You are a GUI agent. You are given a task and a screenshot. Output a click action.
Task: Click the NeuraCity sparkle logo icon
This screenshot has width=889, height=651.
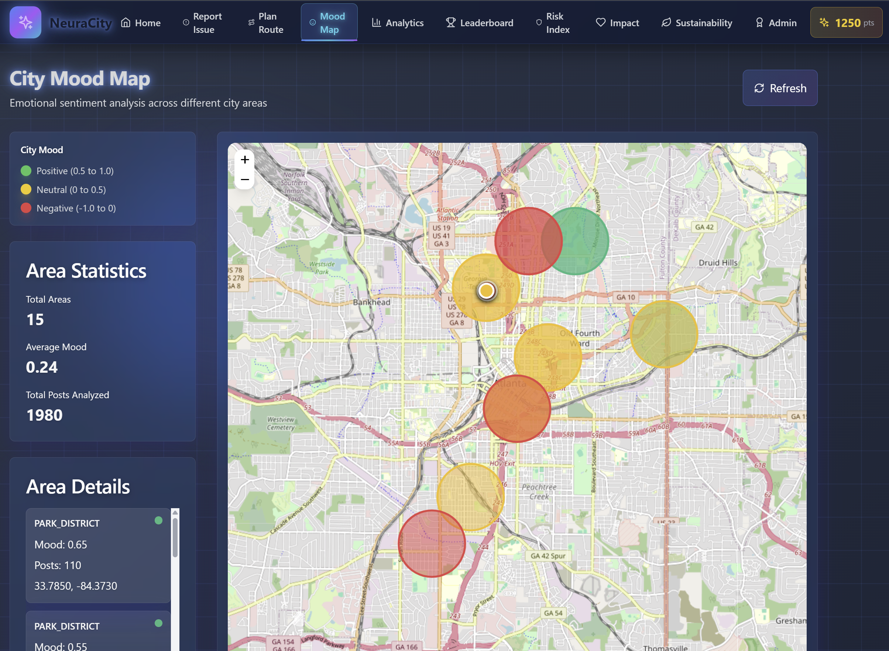[25, 23]
